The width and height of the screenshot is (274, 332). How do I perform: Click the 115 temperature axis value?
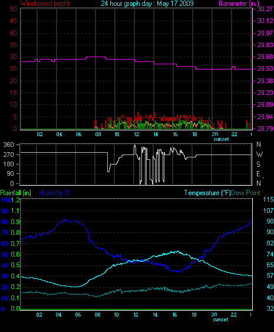(x=268, y=199)
